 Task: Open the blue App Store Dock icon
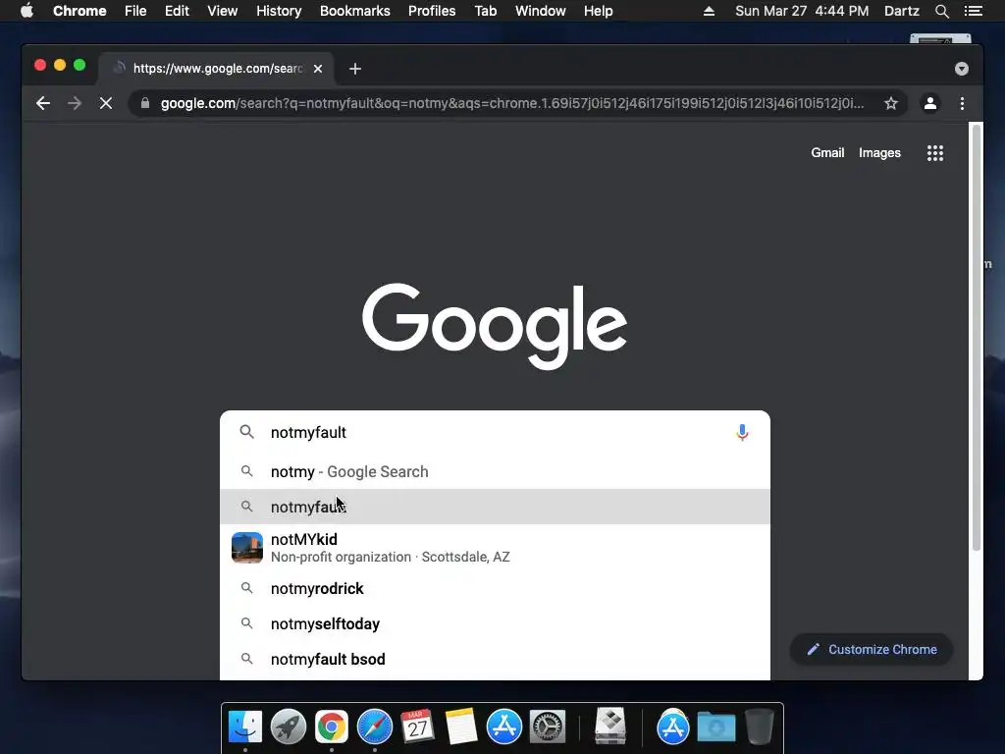(503, 727)
